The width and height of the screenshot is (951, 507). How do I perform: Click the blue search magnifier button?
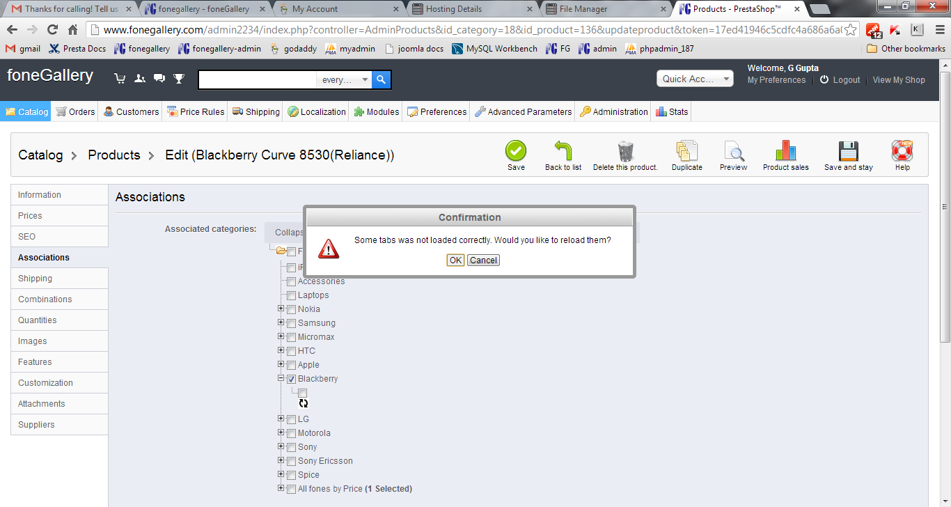pyautogui.click(x=382, y=80)
